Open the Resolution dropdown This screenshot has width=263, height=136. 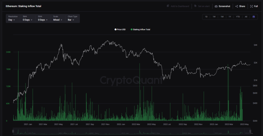(12, 20)
